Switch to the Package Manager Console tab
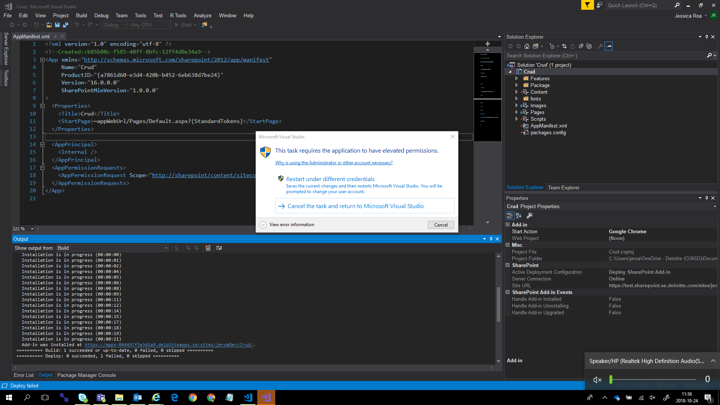Image resolution: width=720 pixels, height=405 pixels. point(87,375)
